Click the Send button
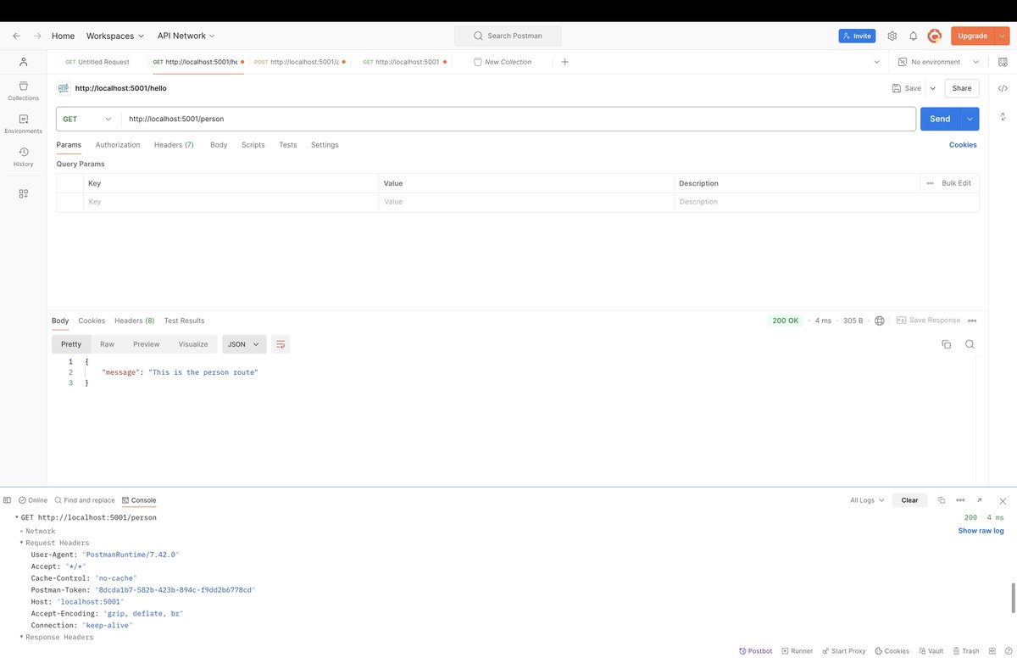The image size is (1017, 658). [x=939, y=119]
